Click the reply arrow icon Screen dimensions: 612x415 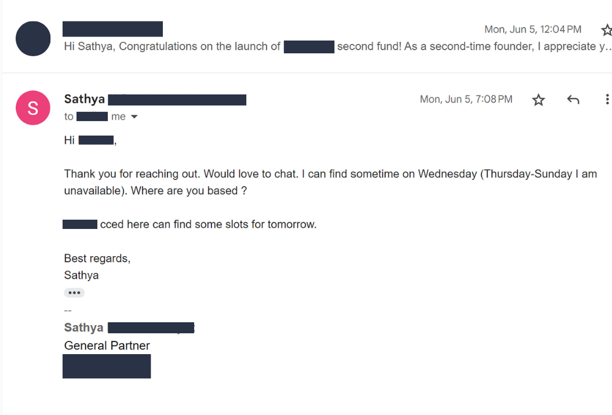click(x=573, y=100)
